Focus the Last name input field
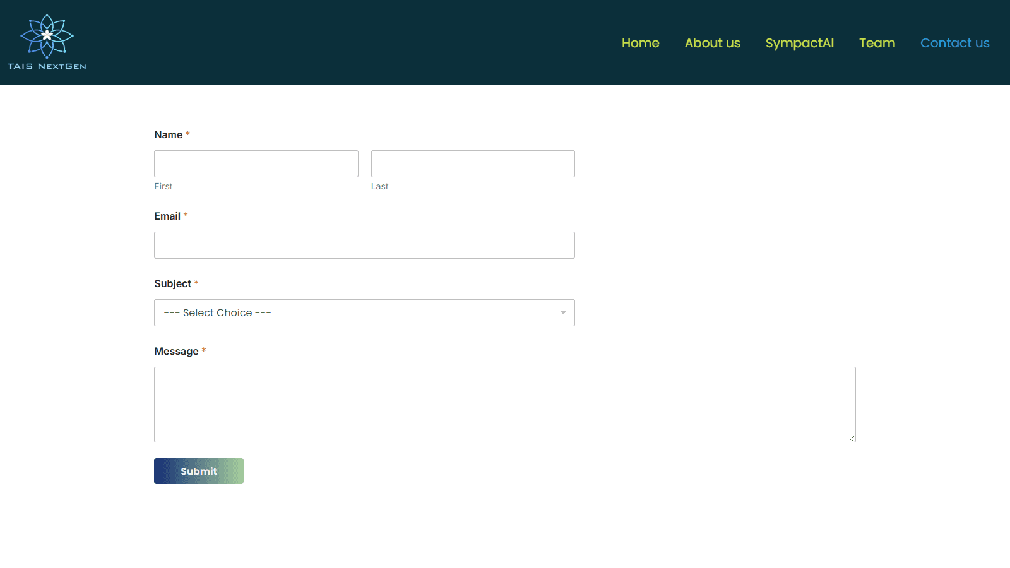Screen dimensions: 1010x568 point(473,163)
